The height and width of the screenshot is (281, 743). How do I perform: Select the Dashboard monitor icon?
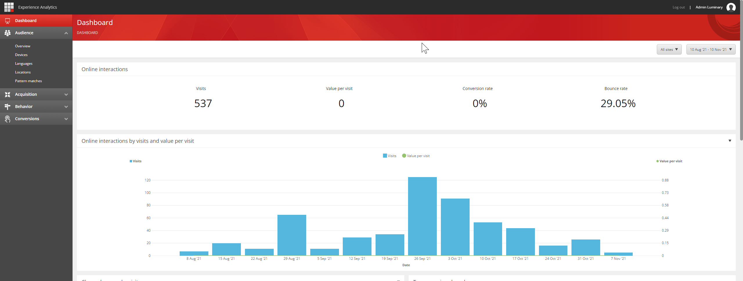coord(7,20)
